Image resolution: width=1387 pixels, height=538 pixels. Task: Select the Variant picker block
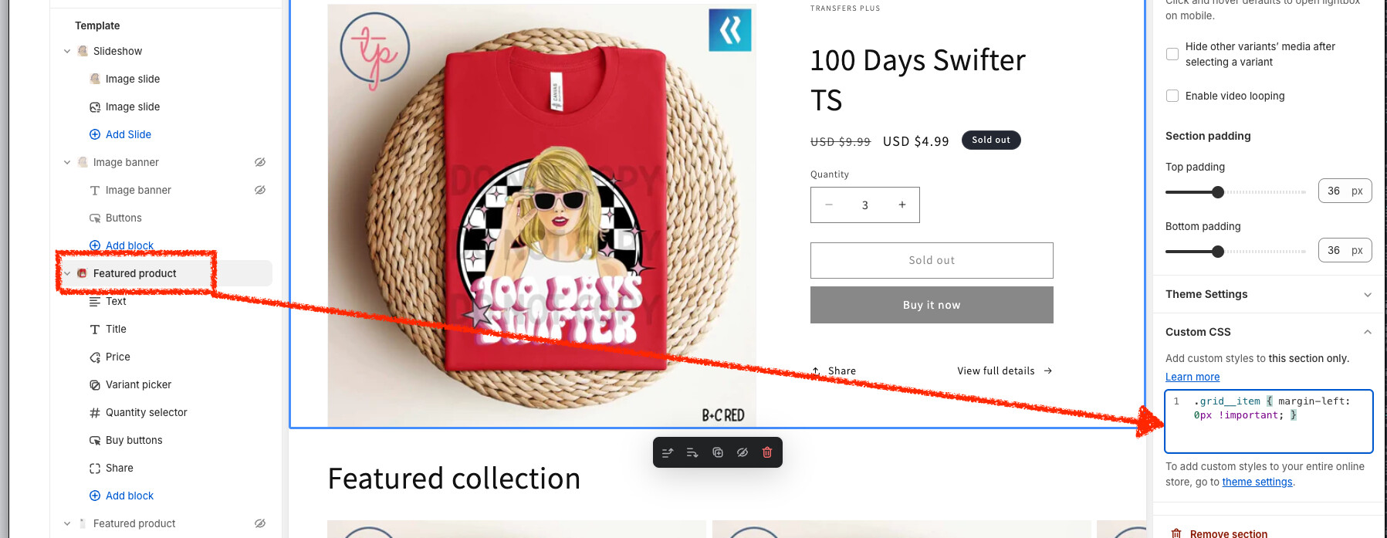click(138, 384)
